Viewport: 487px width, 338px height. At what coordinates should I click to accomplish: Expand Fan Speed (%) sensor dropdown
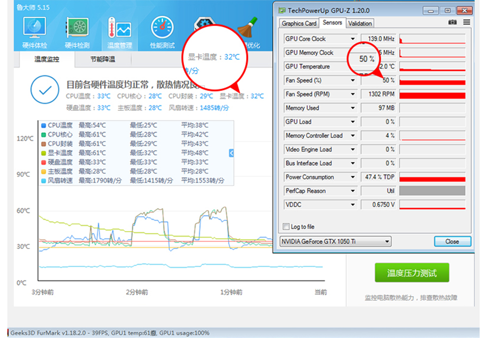pos(353,81)
